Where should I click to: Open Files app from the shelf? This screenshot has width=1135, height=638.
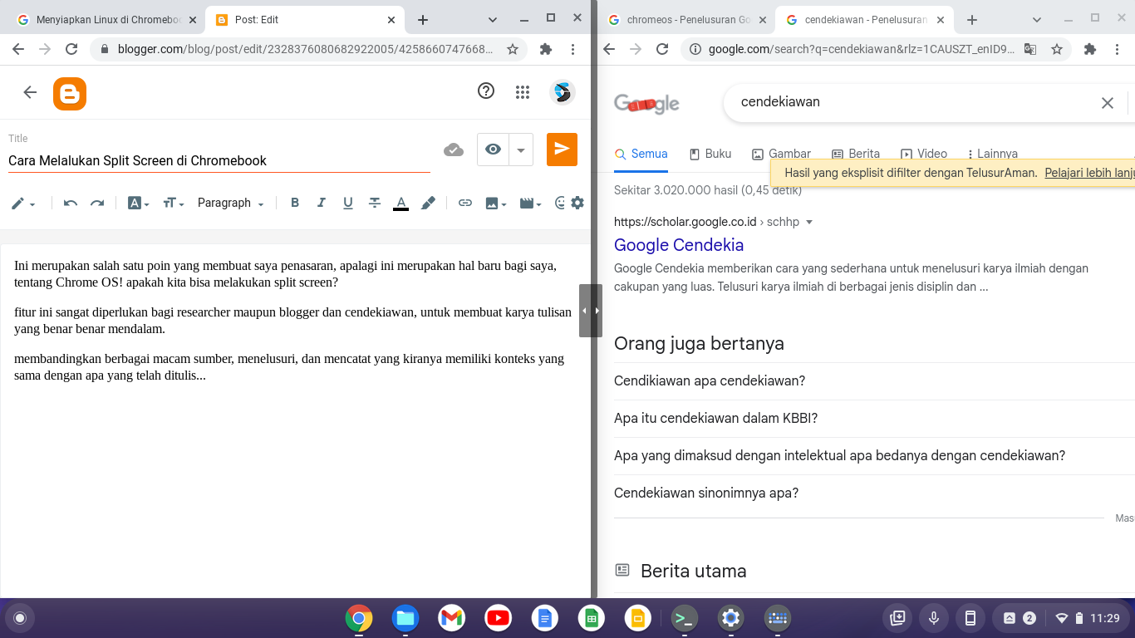(405, 618)
